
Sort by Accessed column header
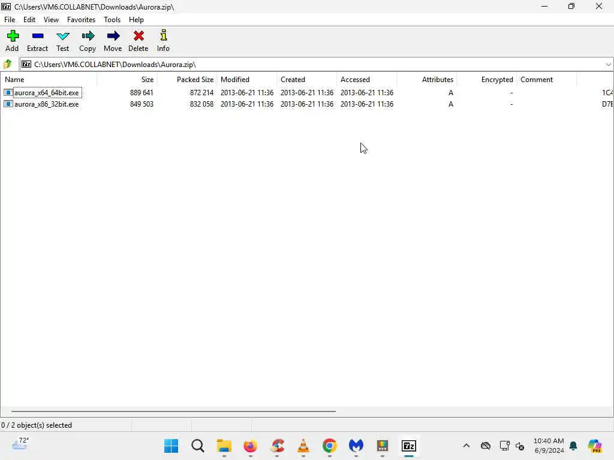click(366, 80)
